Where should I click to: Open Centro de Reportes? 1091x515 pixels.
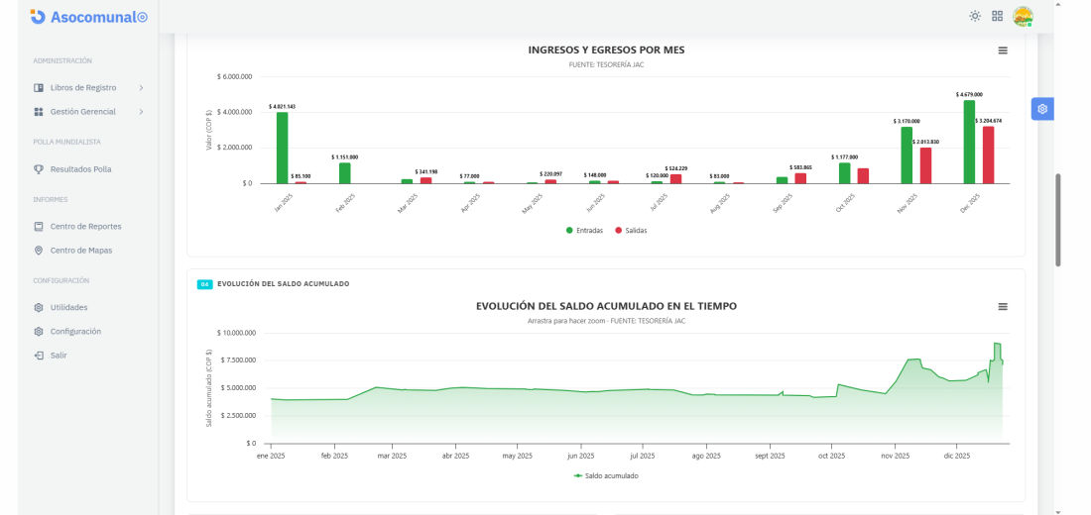[85, 227]
